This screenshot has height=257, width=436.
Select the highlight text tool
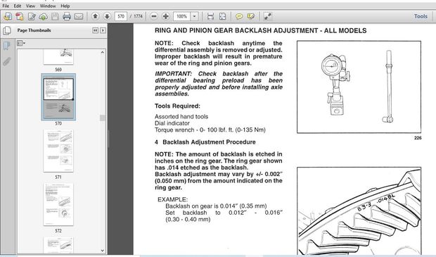point(250,16)
